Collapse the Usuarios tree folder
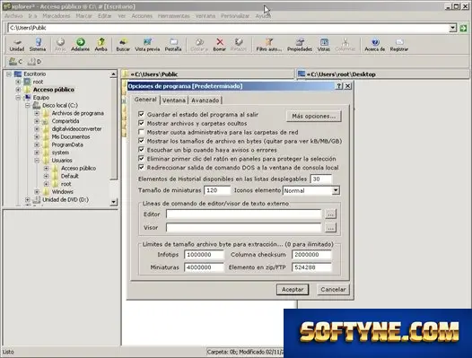 coord(37,161)
